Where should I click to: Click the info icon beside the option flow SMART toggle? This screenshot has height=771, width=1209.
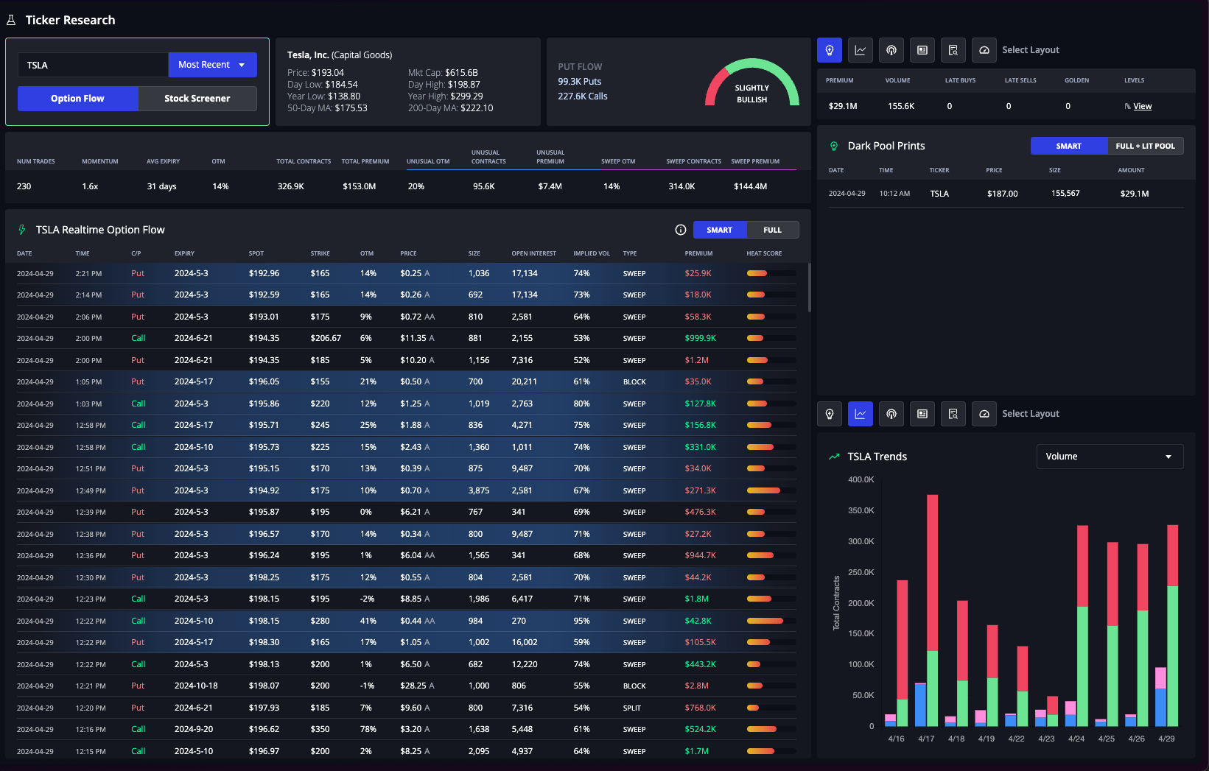pyautogui.click(x=681, y=230)
